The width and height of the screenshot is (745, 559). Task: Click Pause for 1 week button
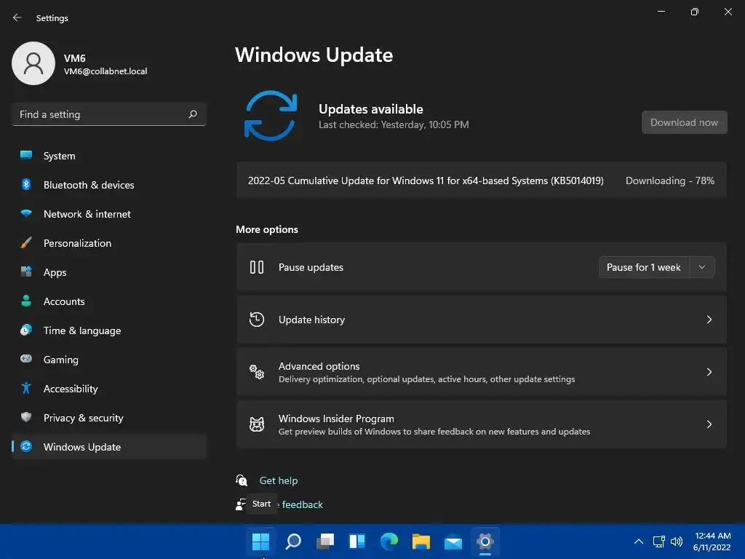pos(644,267)
